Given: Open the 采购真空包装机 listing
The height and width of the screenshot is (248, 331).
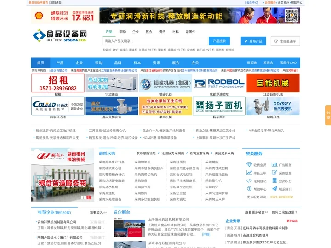Looking at the screenshot, I should coord(181,187).
